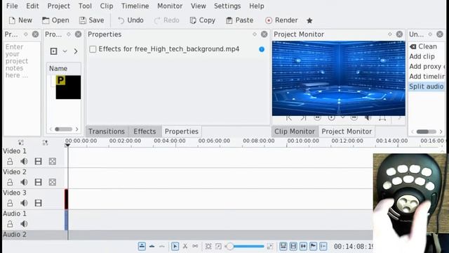Click the Project Bin horizontal scrollbar
This screenshot has height=253, width=449.
64,129
